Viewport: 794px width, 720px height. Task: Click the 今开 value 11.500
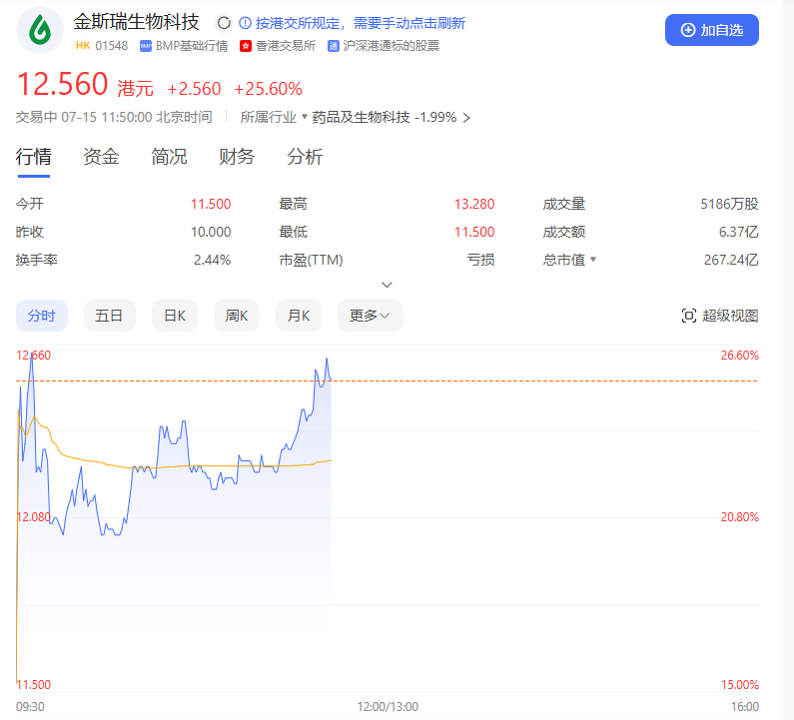click(x=211, y=204)
